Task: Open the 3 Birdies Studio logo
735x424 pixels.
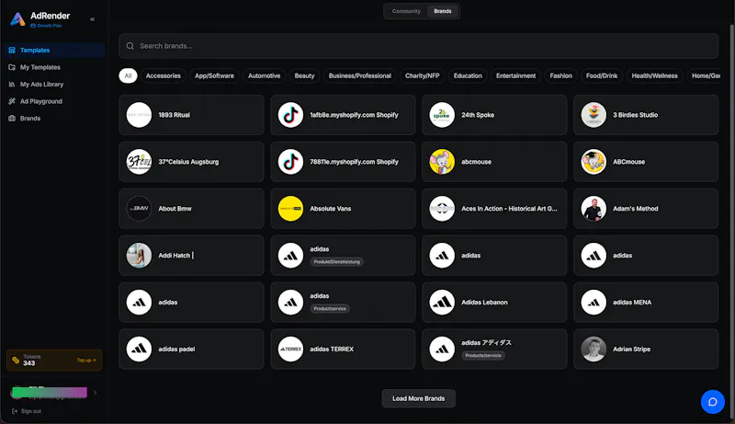Action: pos(594,115)
